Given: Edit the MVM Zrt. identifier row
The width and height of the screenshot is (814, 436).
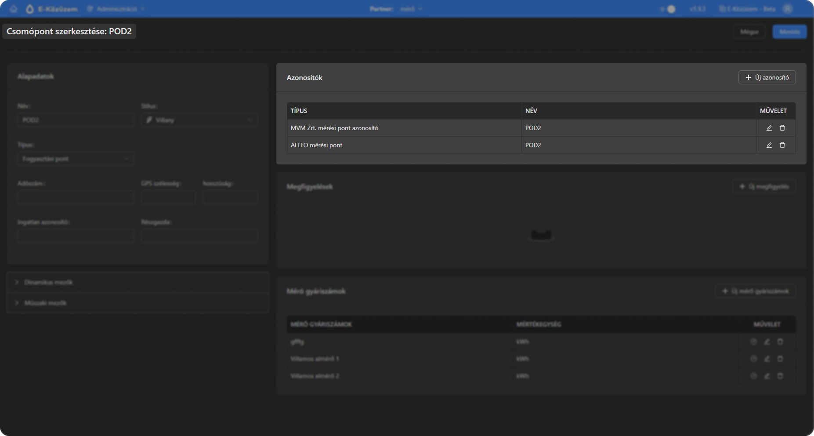Looking at the screenshot, I should (769, 128).
